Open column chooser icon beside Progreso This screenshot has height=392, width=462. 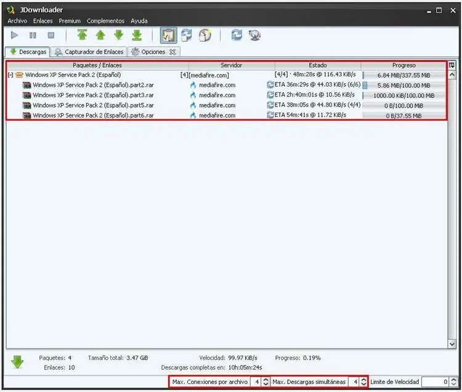452,65
